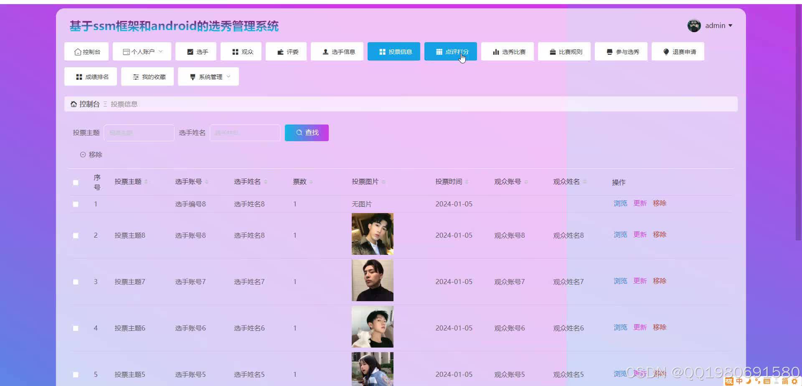This screenshot has height=386, width=802.
Task: Click the 评委 judges icon
Action: [x=280, y=51]
